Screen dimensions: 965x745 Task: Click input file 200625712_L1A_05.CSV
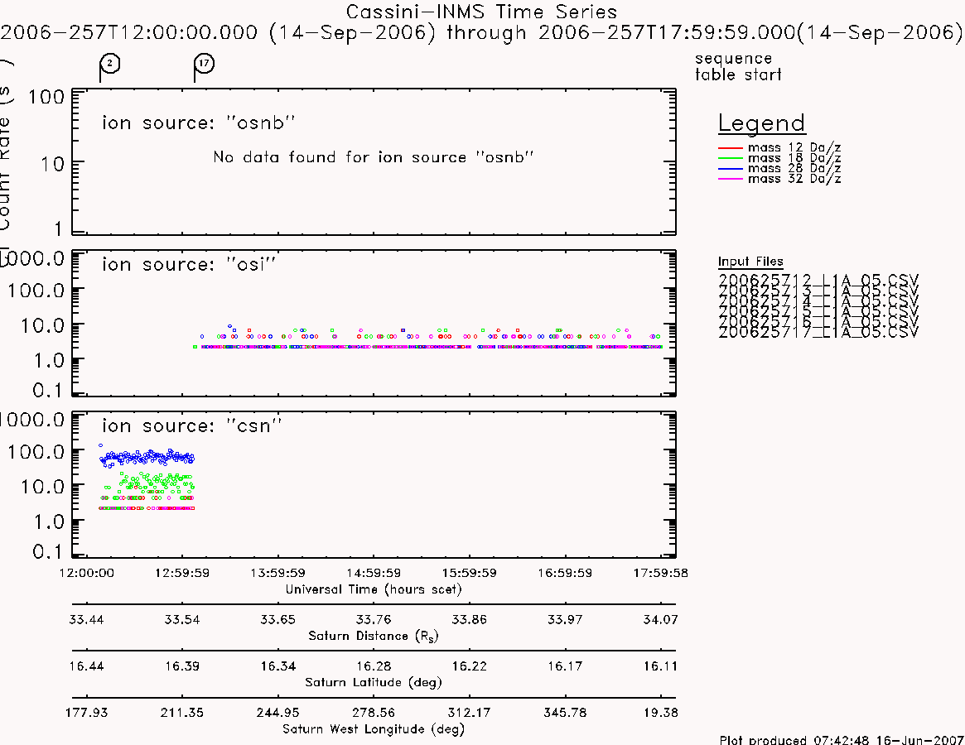click(818, 280)
